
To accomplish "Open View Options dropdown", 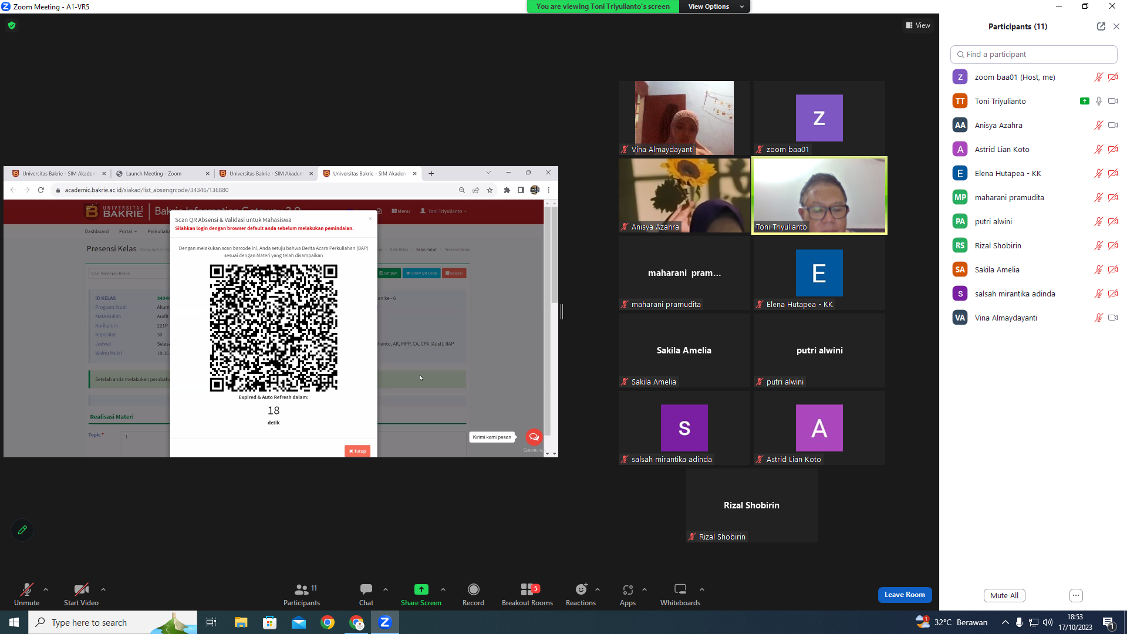I will [x=714, y=6].
